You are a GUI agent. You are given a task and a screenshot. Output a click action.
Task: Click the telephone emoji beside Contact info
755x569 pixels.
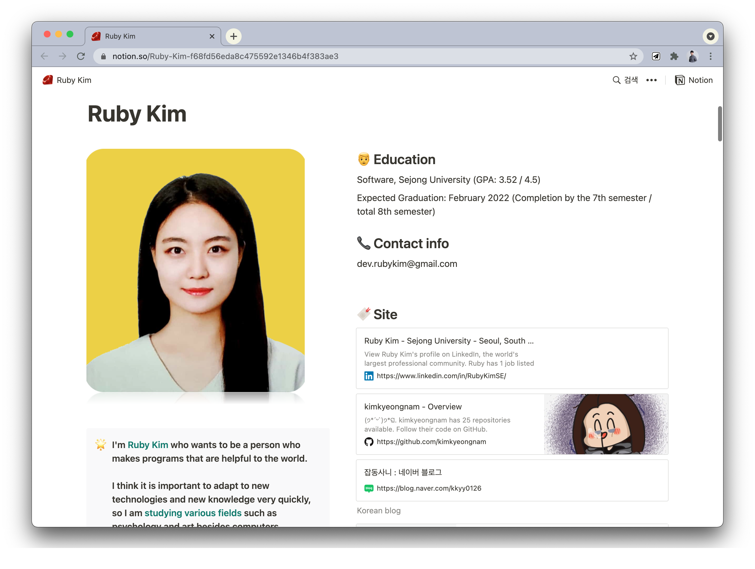[364, 243]
